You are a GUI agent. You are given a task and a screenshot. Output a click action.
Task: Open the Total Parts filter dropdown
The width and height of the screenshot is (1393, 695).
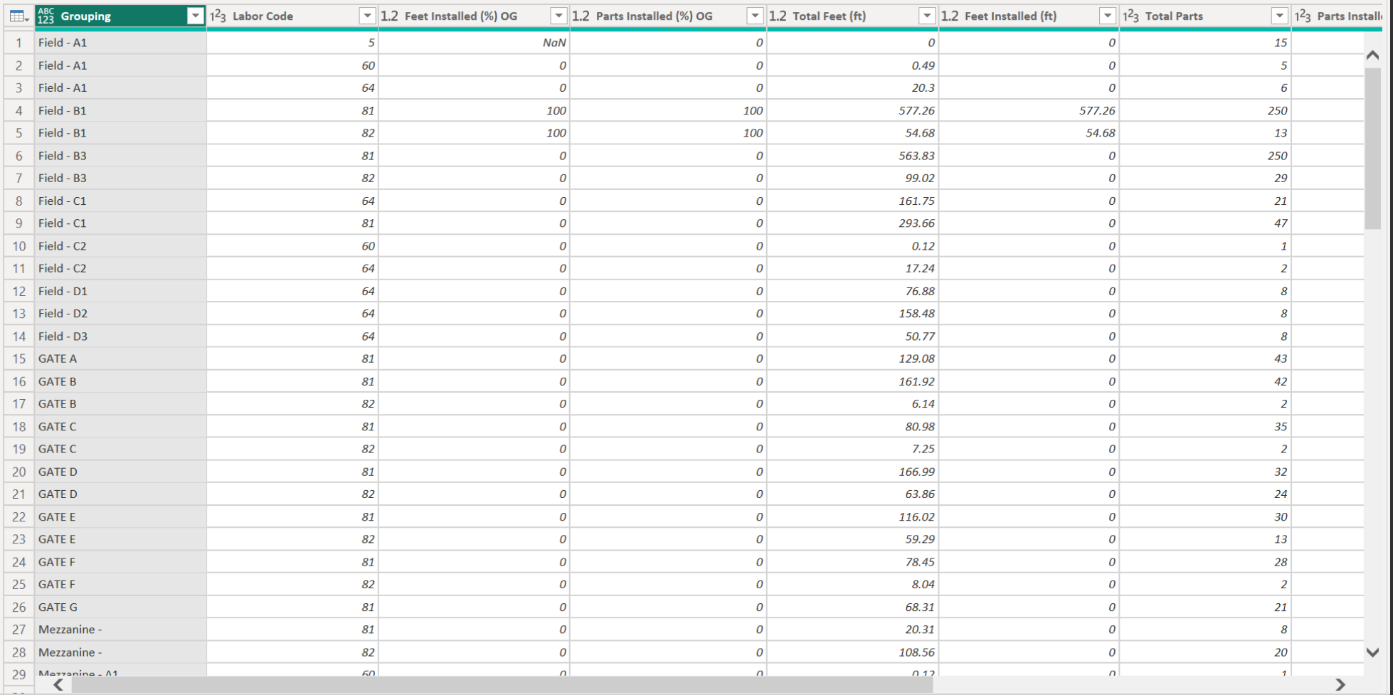click(1280, 16)
